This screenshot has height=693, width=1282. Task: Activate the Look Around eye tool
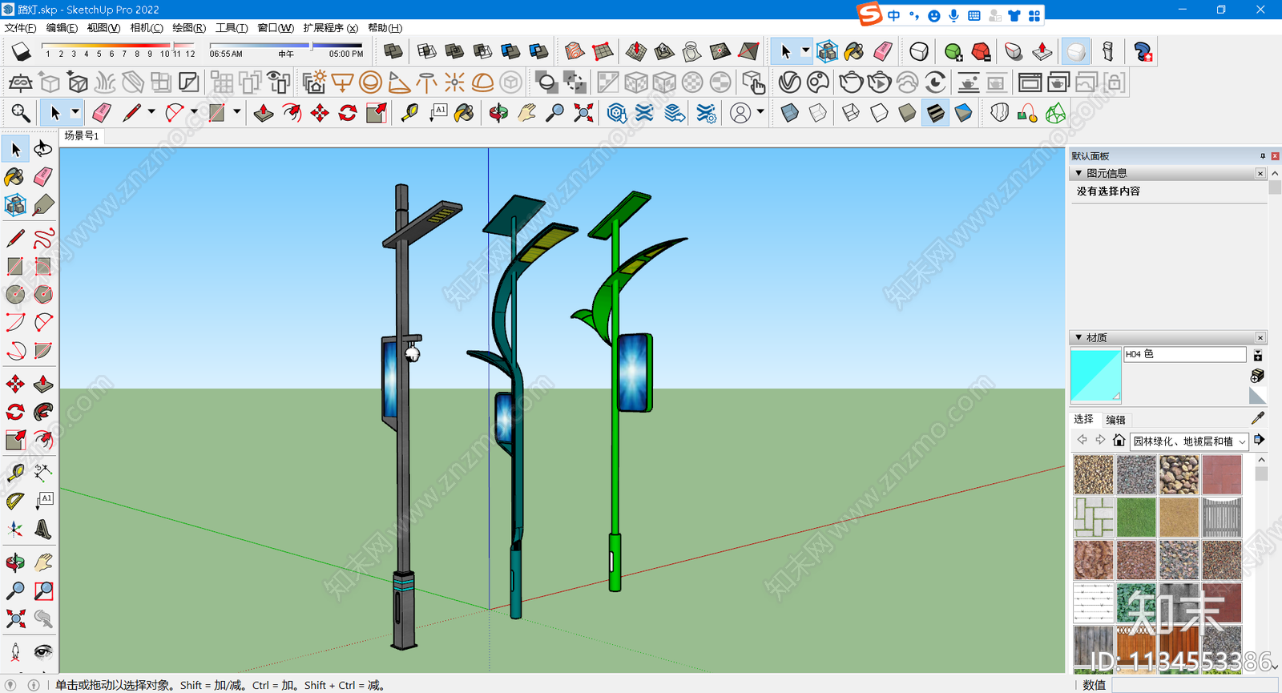(43, 651)
